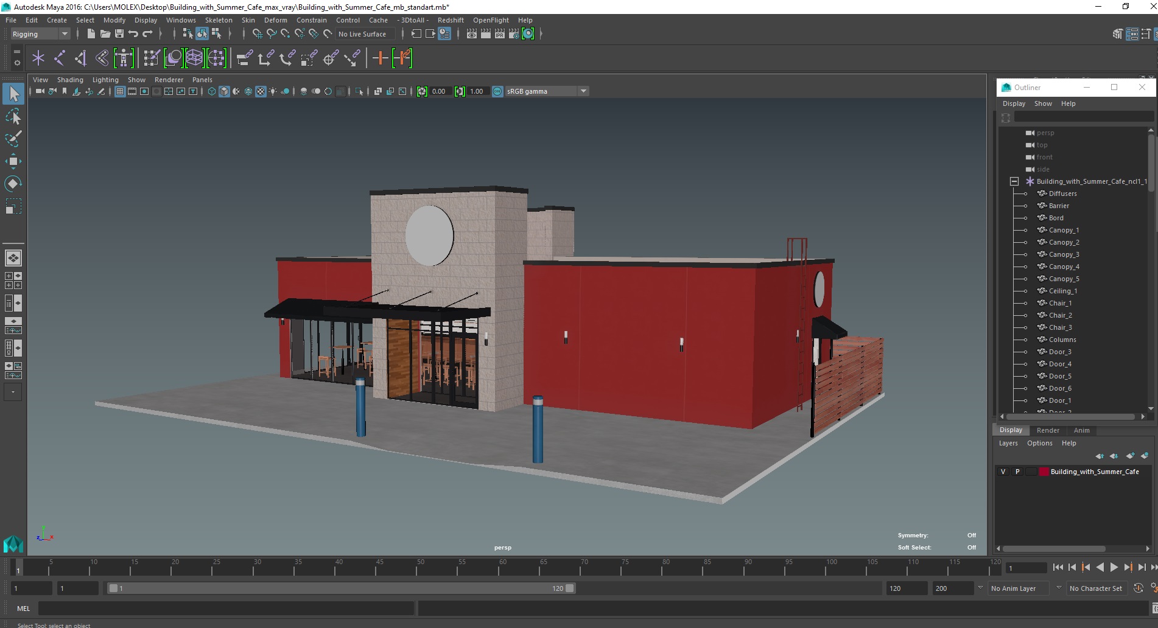Image resolution: width=1158 pixels, height=628 pixels.
Task: Switch to the Anim layer tab
Action: [1082, 430]
